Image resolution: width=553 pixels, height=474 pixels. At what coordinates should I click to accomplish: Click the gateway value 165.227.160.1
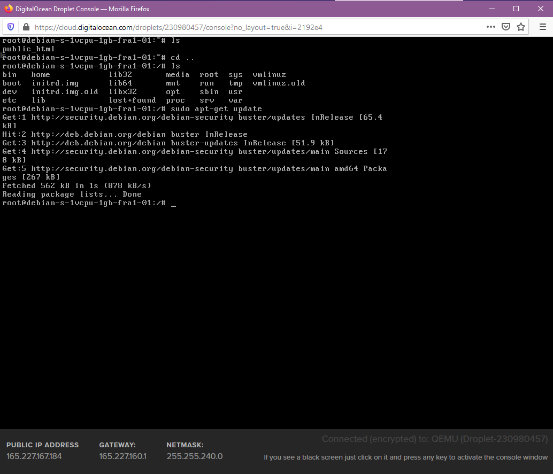pyautogui.click(x=122, y=456)
